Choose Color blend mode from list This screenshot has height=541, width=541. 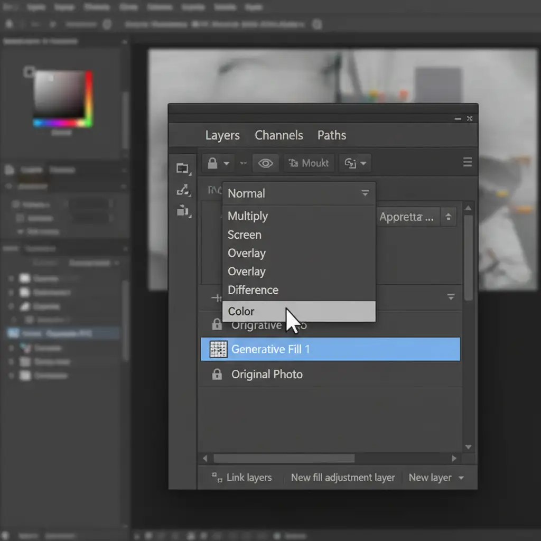pos(299,311)
